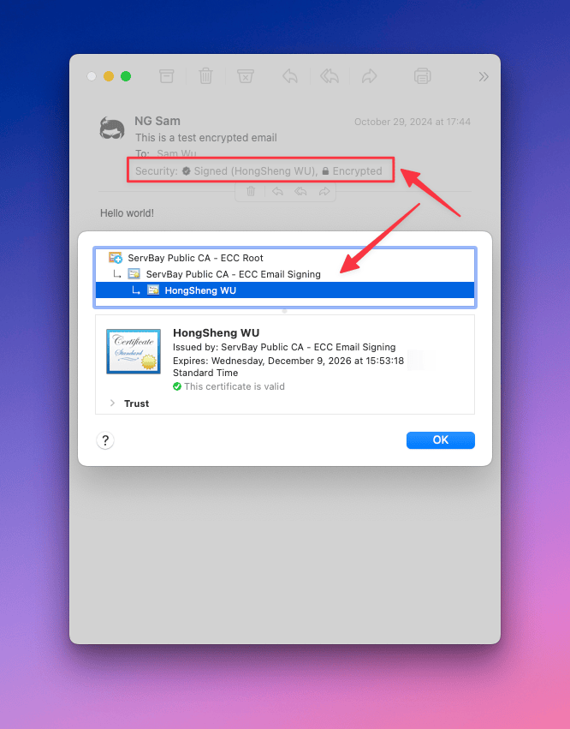This screenshot has width=570, height=729.
Task: Click the Archive toolbar icon
Action: (x=166, y=75)
